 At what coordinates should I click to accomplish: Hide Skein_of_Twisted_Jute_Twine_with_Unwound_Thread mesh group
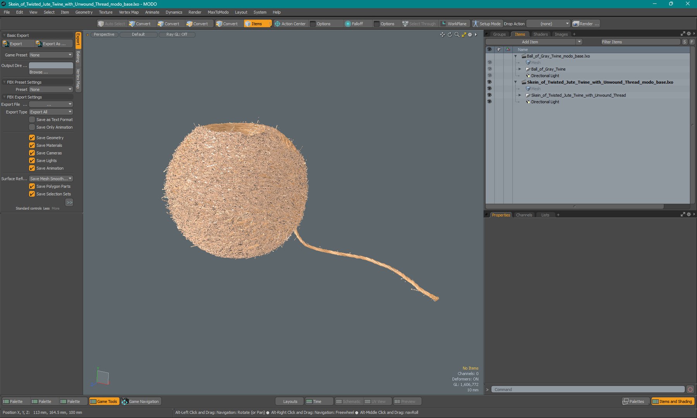tap(489, 95)
